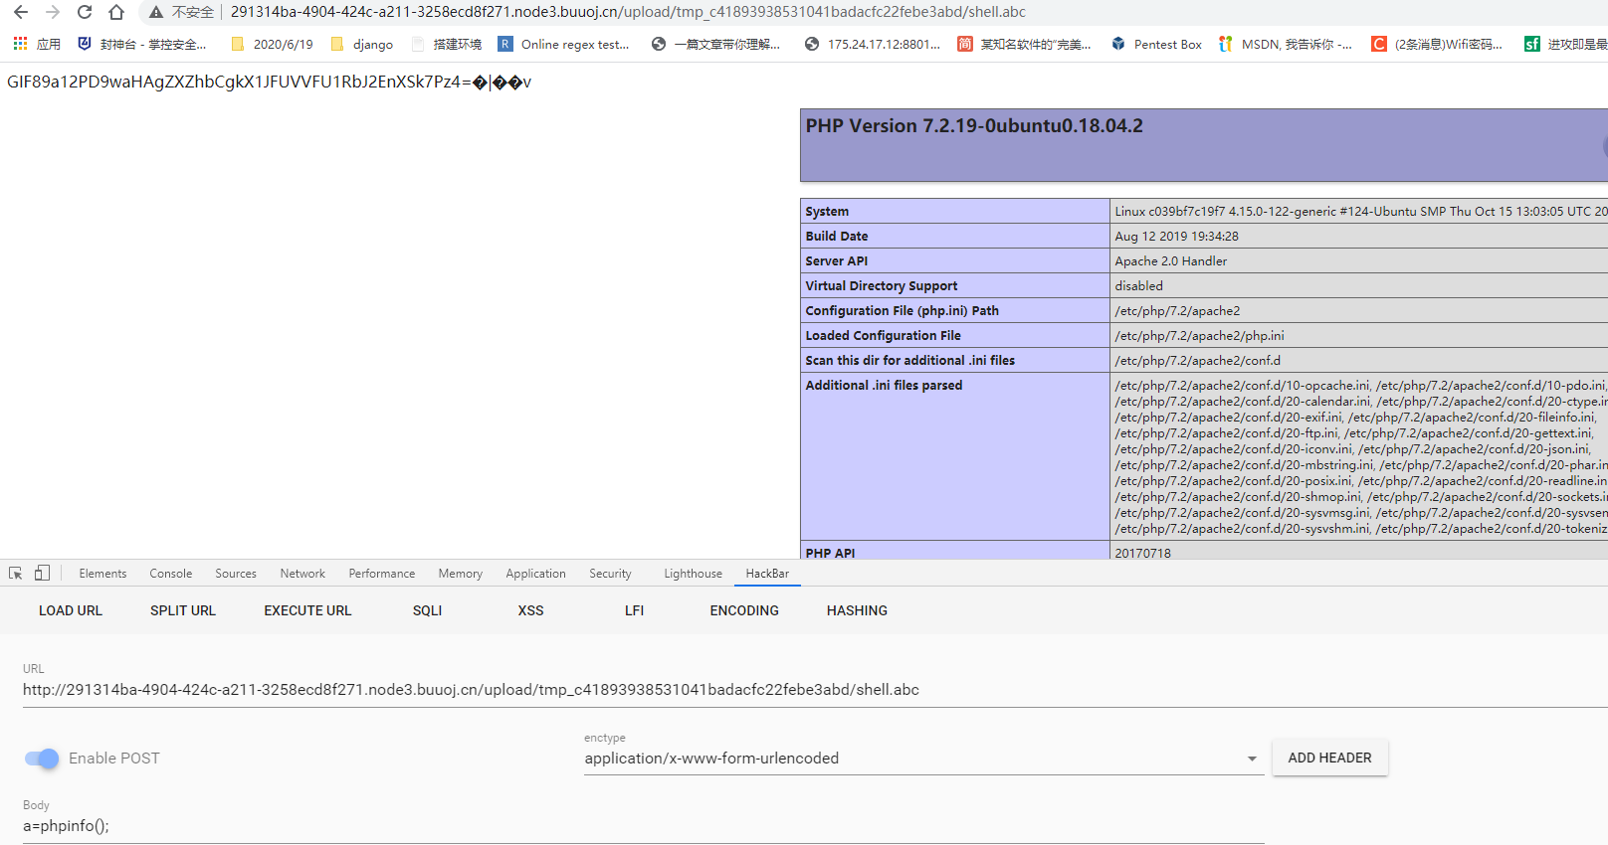Switch to the Network tab

(x=302, y=574)
